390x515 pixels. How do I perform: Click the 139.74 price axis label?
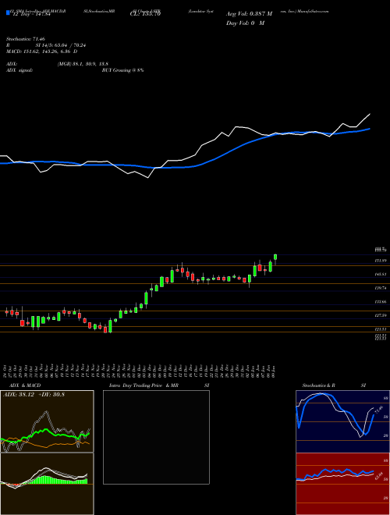pyautogui.click(x=381, y=288)
